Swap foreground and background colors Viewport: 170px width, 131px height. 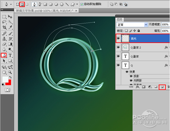[x=11, y=77]
